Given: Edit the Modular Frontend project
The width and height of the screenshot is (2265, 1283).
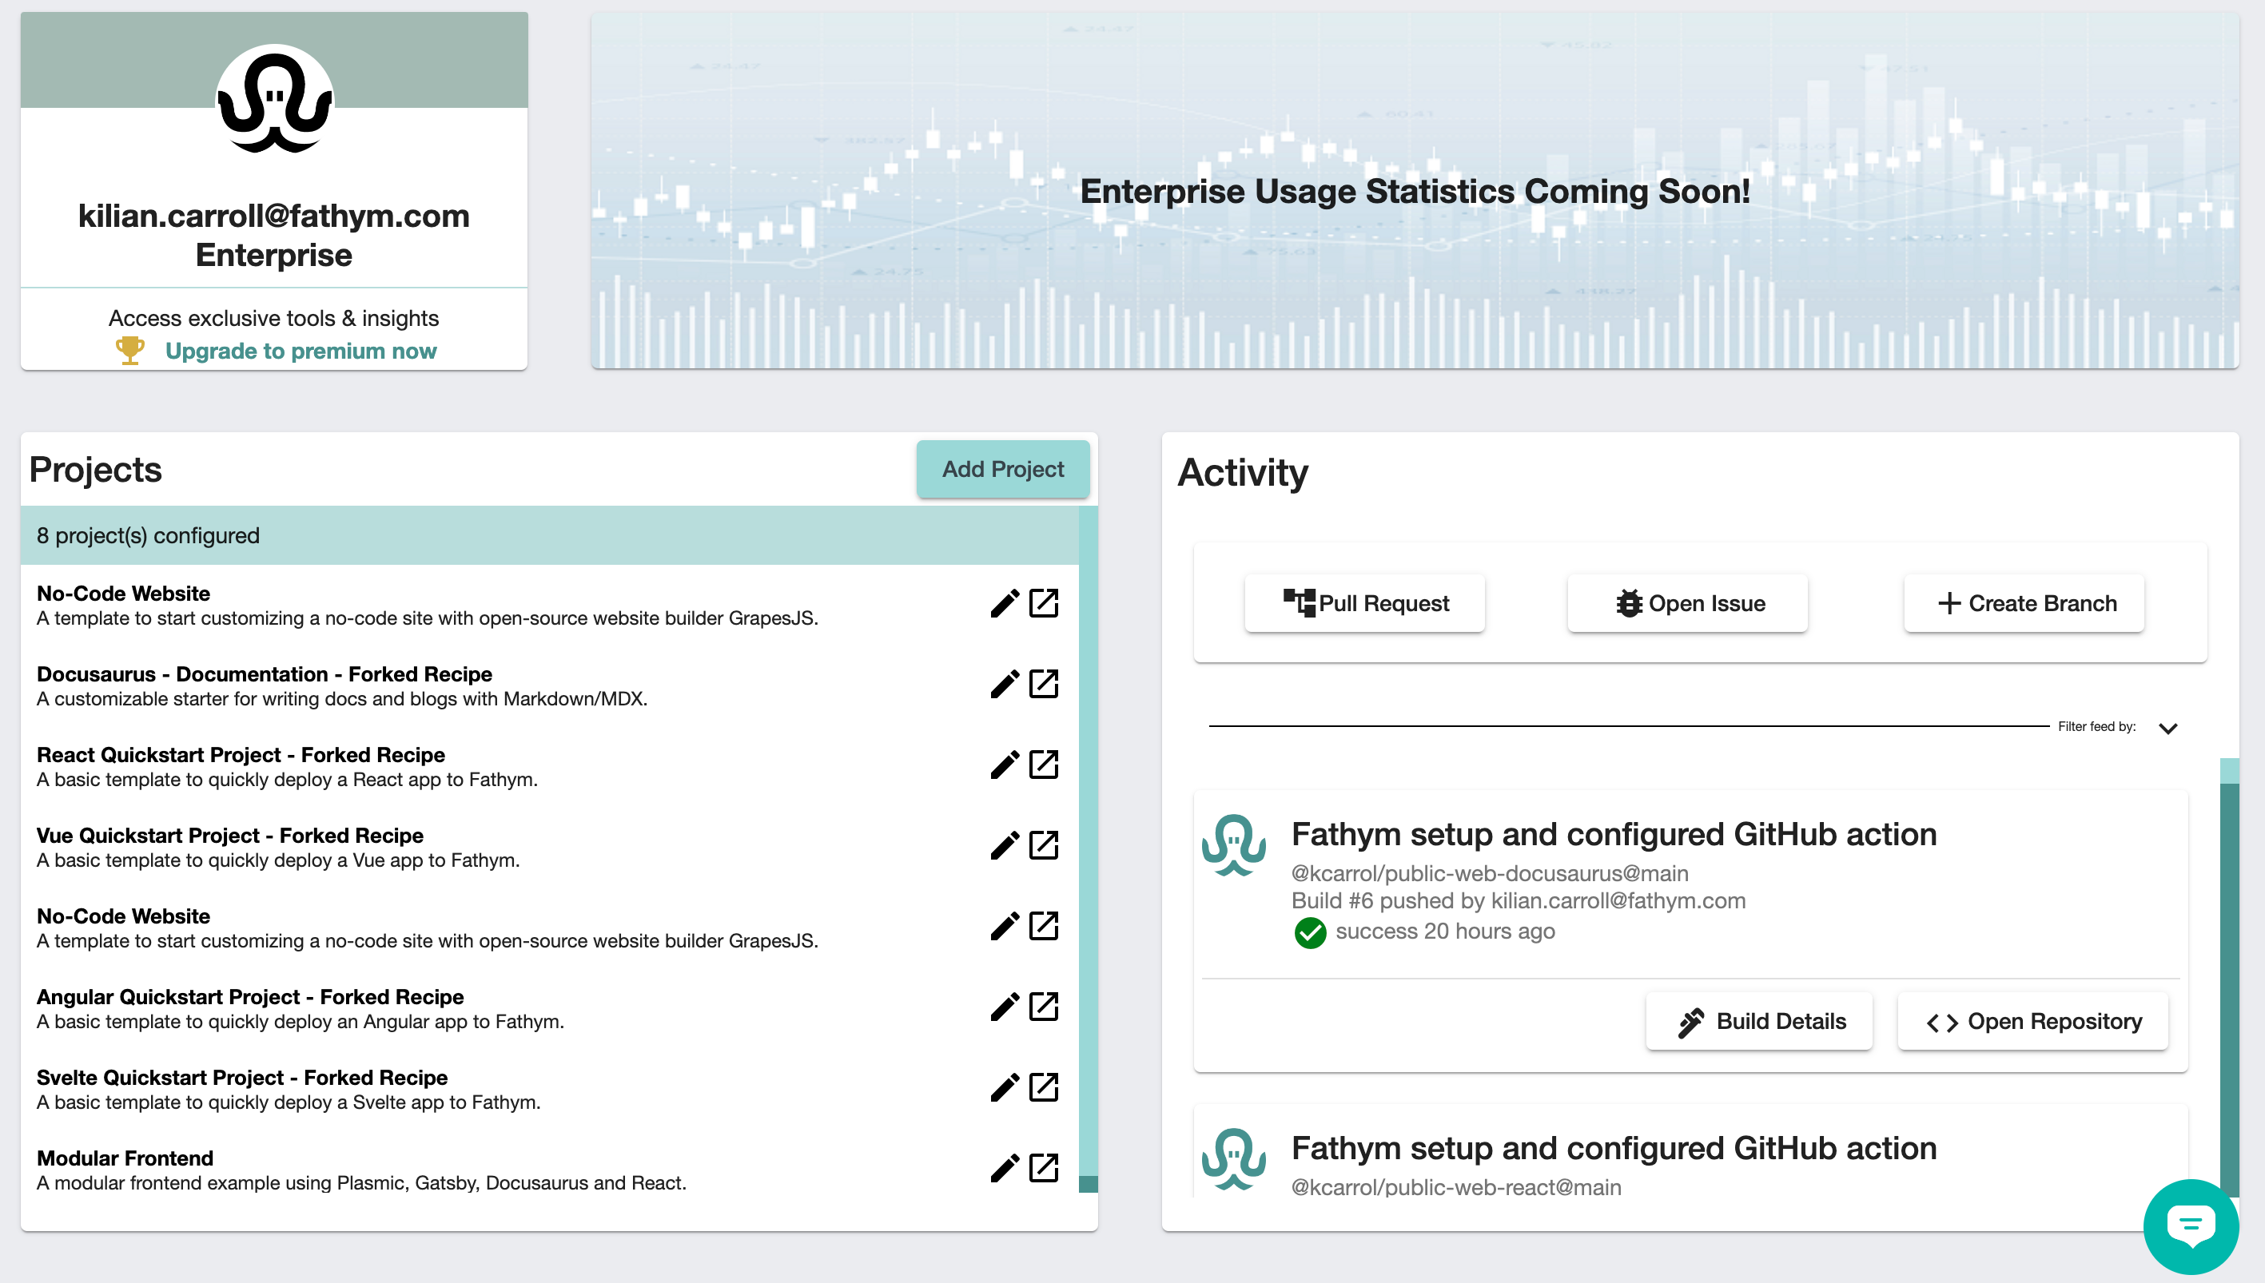Looking at the screenshot, I should point(1004,1169).
